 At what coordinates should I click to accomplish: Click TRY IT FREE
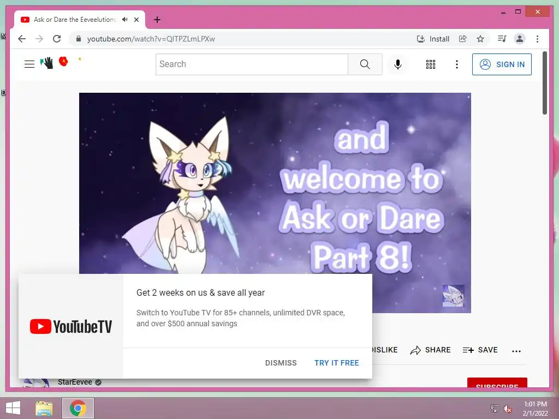coord(336,363)
